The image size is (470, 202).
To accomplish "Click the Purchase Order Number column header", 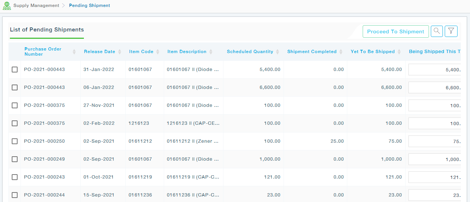I will pos(43,52).
